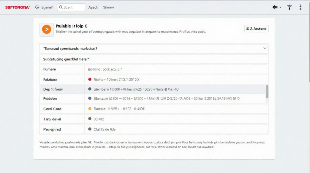
Task: Click the antenna signal icon in the top bar
Action: pyautogui.click(x=289, y=7)
